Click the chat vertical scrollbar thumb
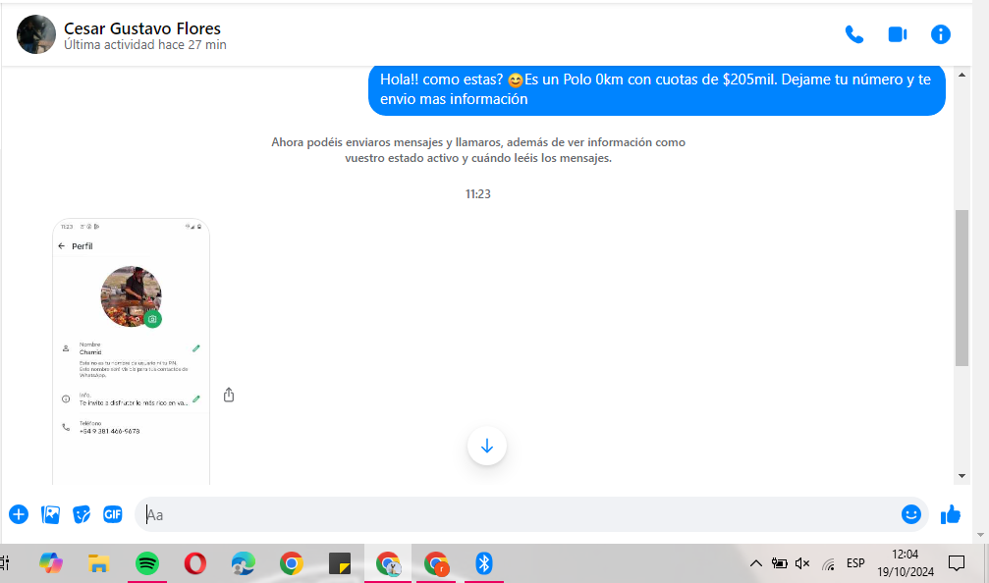 tap(962, 287)
